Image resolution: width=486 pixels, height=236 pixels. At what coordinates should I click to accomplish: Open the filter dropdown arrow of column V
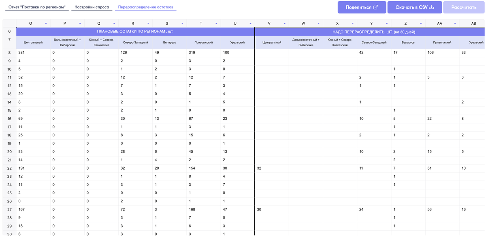[x=284, y=24]
